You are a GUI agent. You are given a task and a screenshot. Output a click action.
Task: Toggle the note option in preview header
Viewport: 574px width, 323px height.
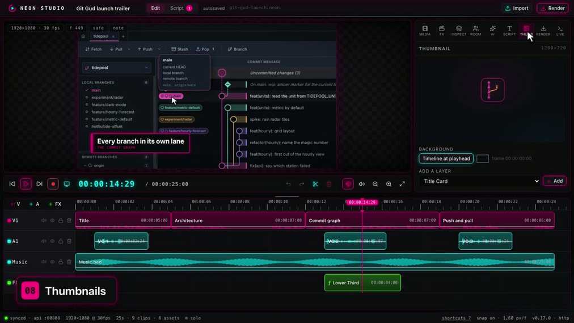click(x=118, y=28)
